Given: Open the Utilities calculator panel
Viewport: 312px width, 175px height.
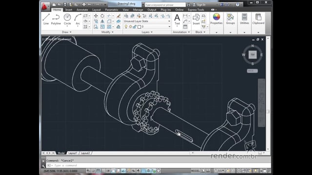Looking at the screenshot, I should 244,19.
